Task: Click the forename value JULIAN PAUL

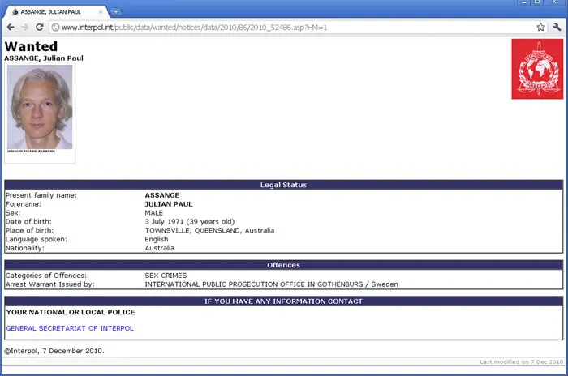Action: coord(169,204)
